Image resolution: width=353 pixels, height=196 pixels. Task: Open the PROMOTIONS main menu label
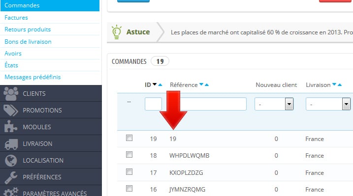pos(42,110)
